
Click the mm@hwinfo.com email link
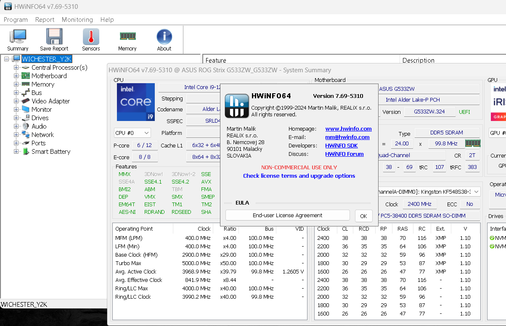click(x=347, y=137)
